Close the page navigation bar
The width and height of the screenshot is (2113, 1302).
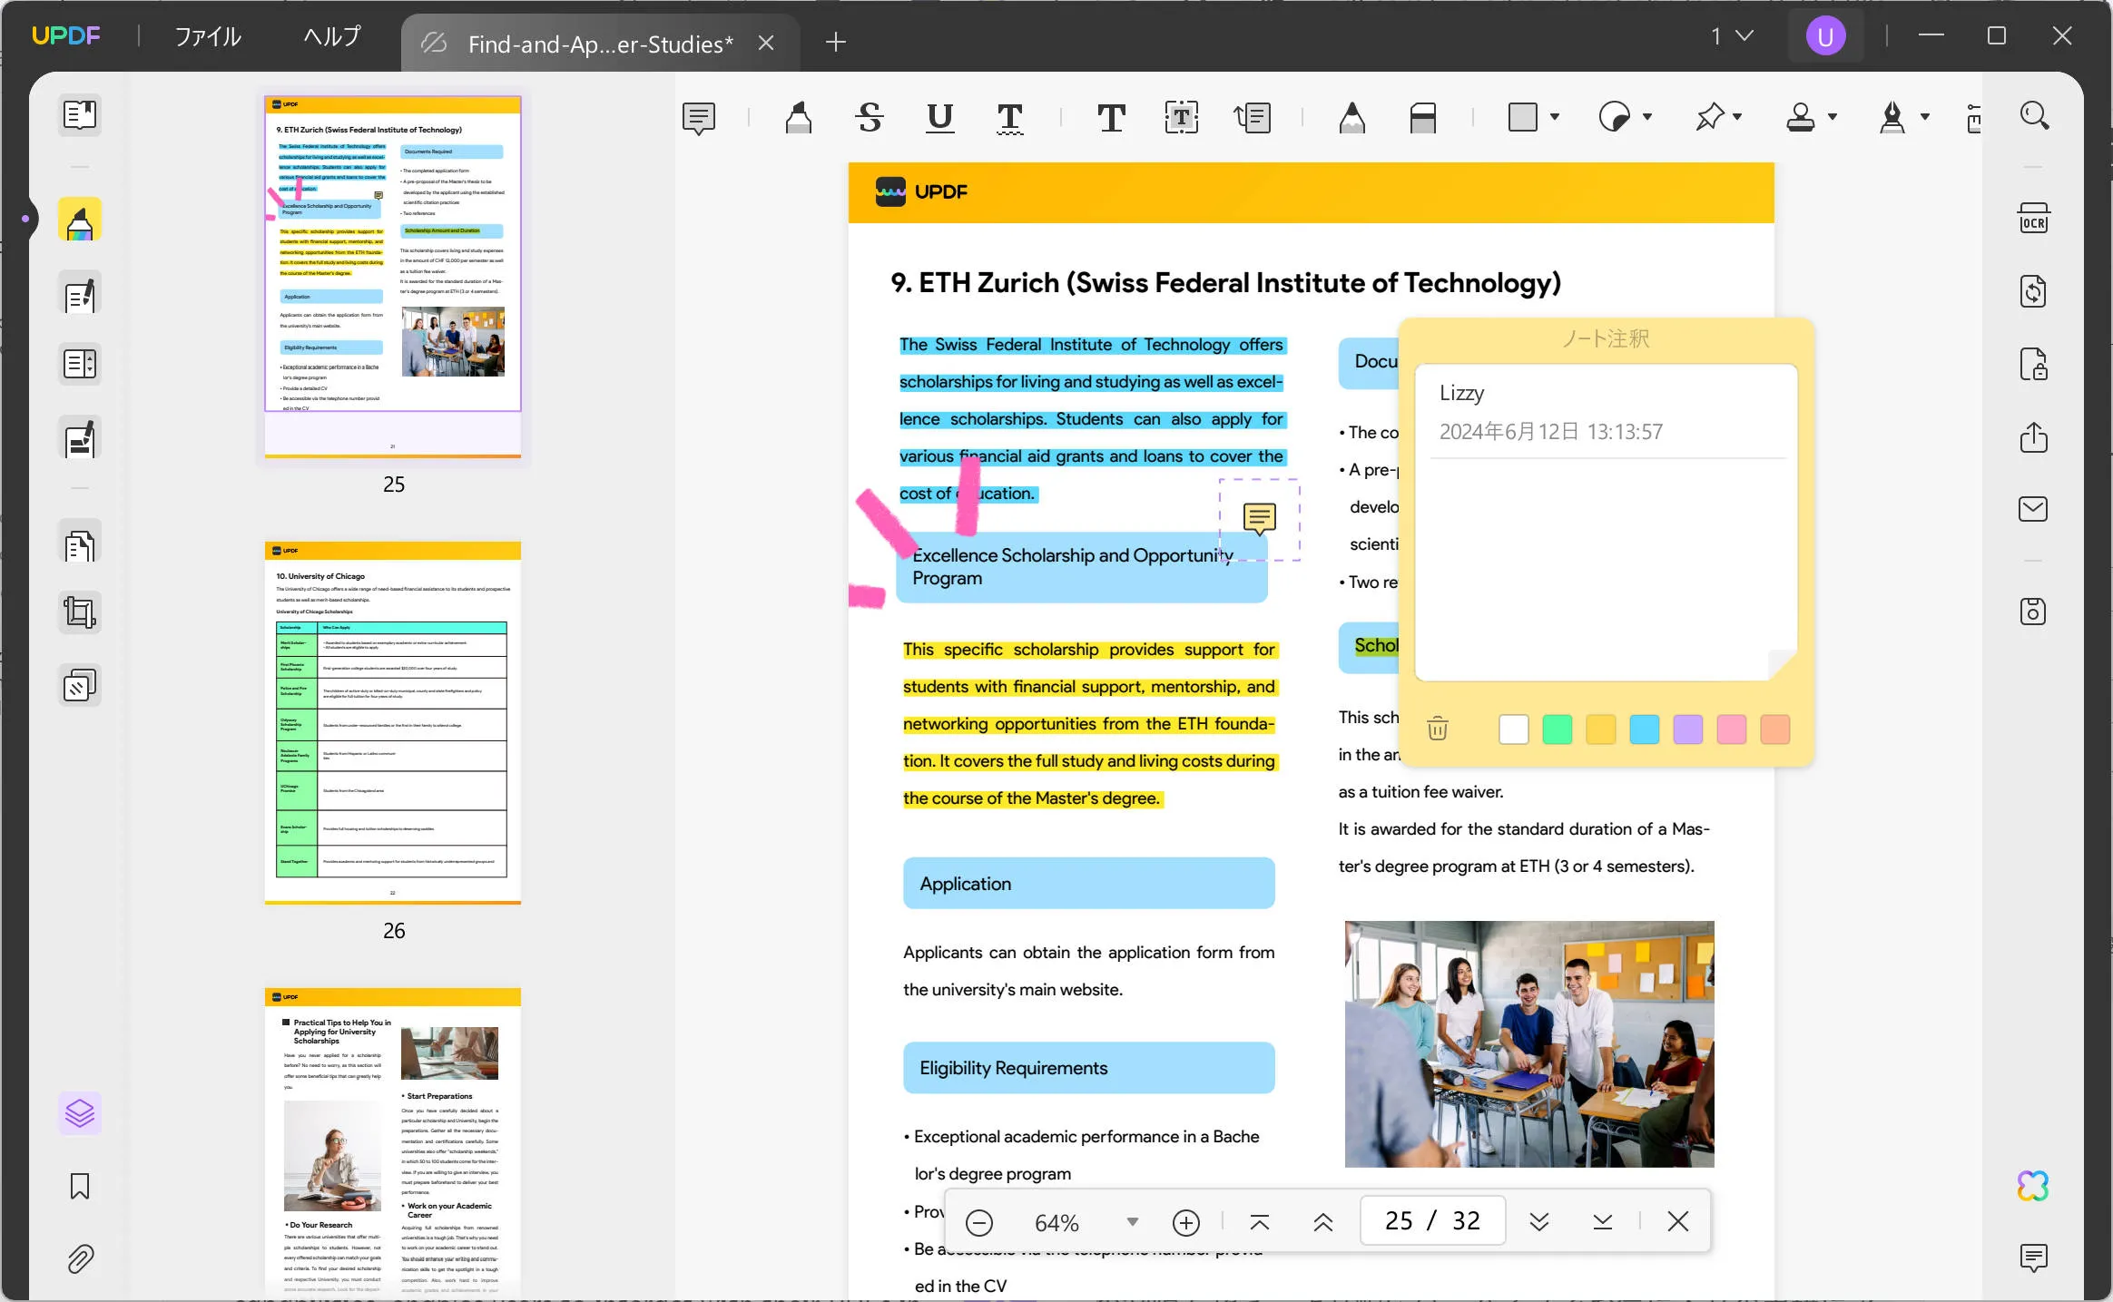pyautogui.click(x=1678, y=1221)
